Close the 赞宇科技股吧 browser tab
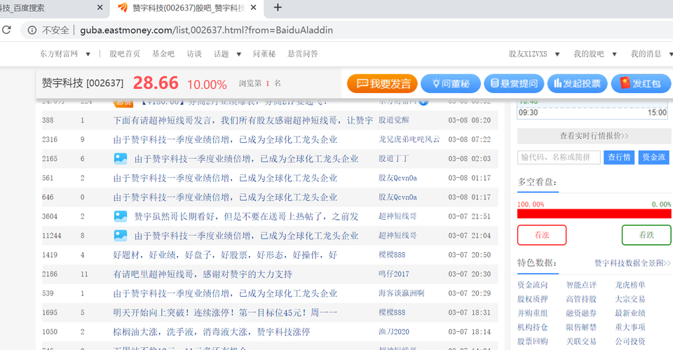 coord(253,8)
